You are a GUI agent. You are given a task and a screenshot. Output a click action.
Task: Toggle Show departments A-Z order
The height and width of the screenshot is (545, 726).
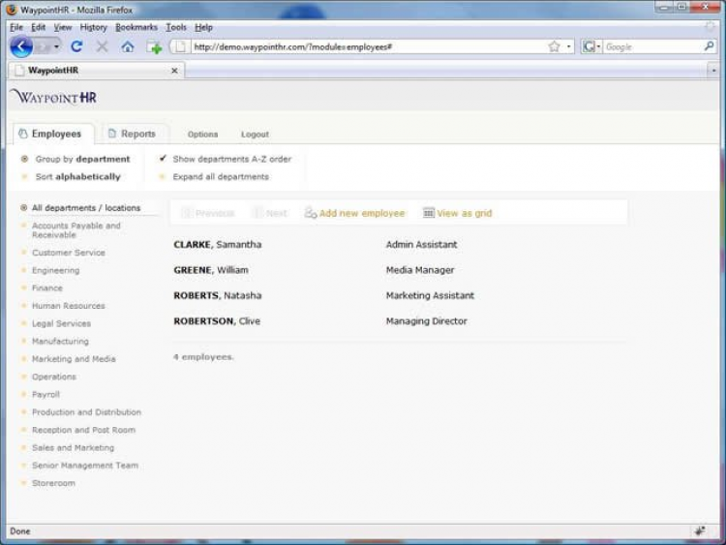point(226,159)
